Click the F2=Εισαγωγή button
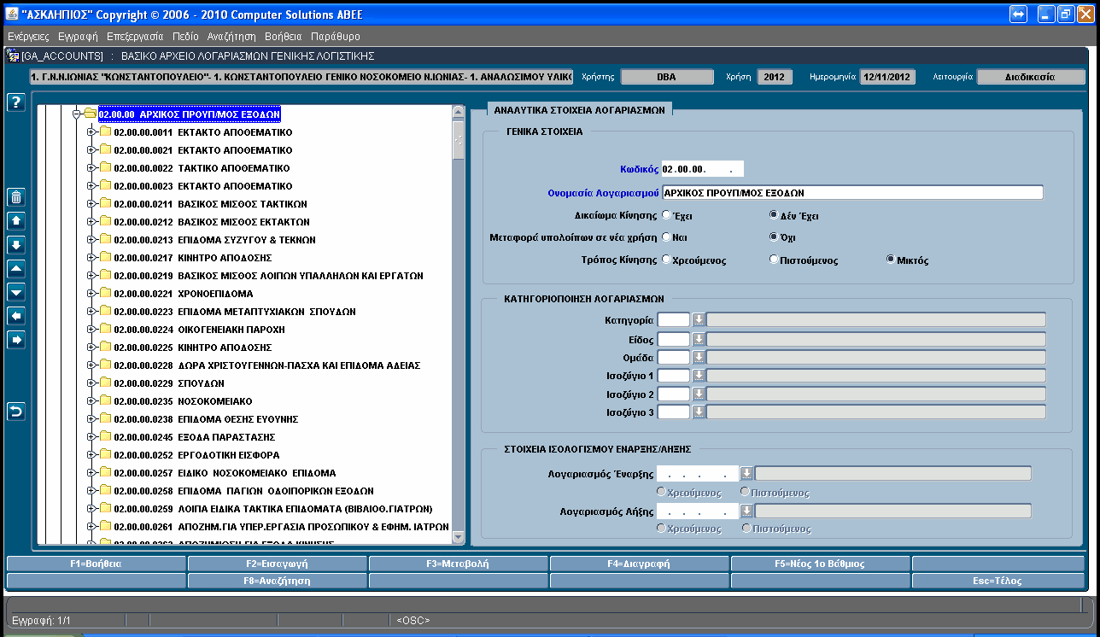The width and height of the screenshot is (1100, 637). click(x=277, y=564)
